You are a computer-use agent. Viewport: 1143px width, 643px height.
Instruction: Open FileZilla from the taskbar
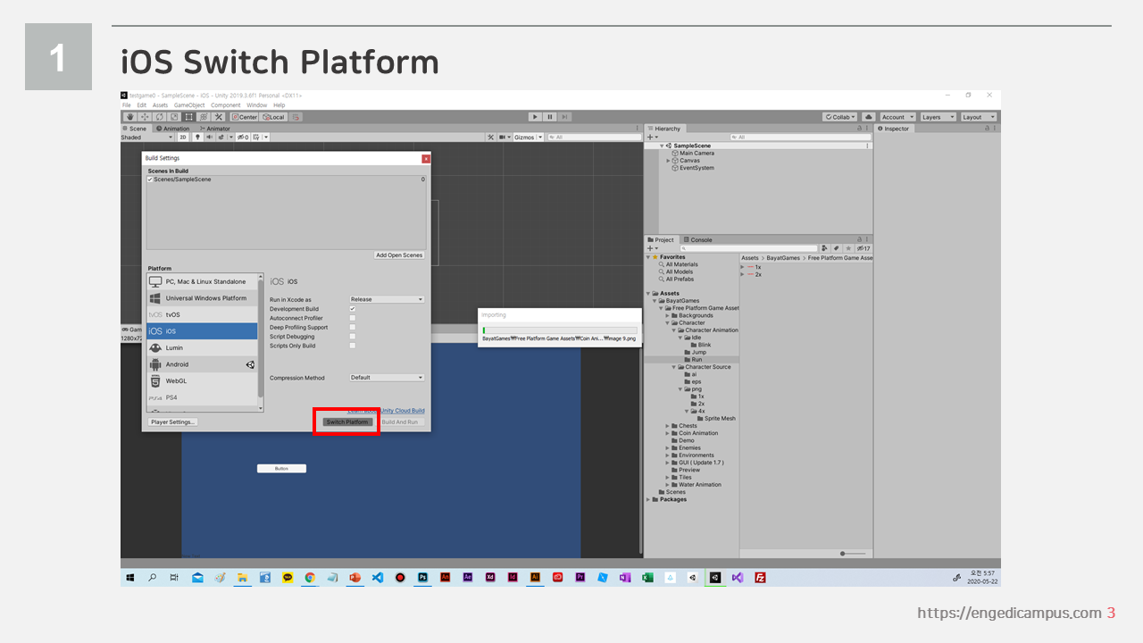760,578
